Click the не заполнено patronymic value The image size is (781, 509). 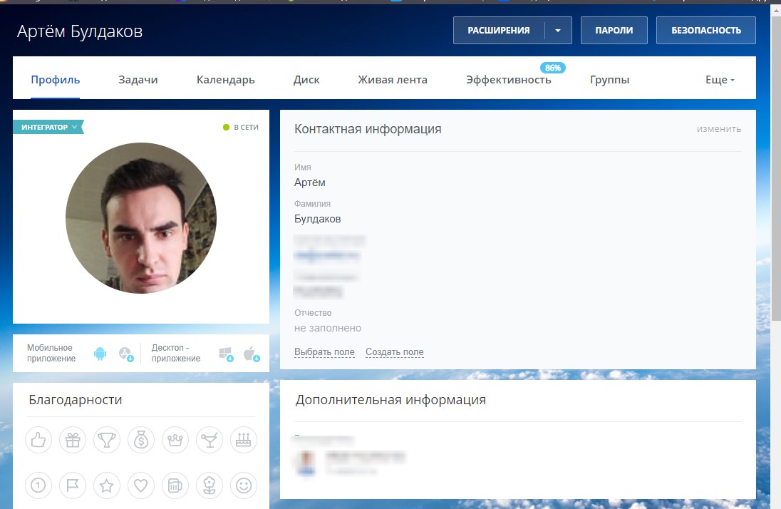[x=328, y=328]
